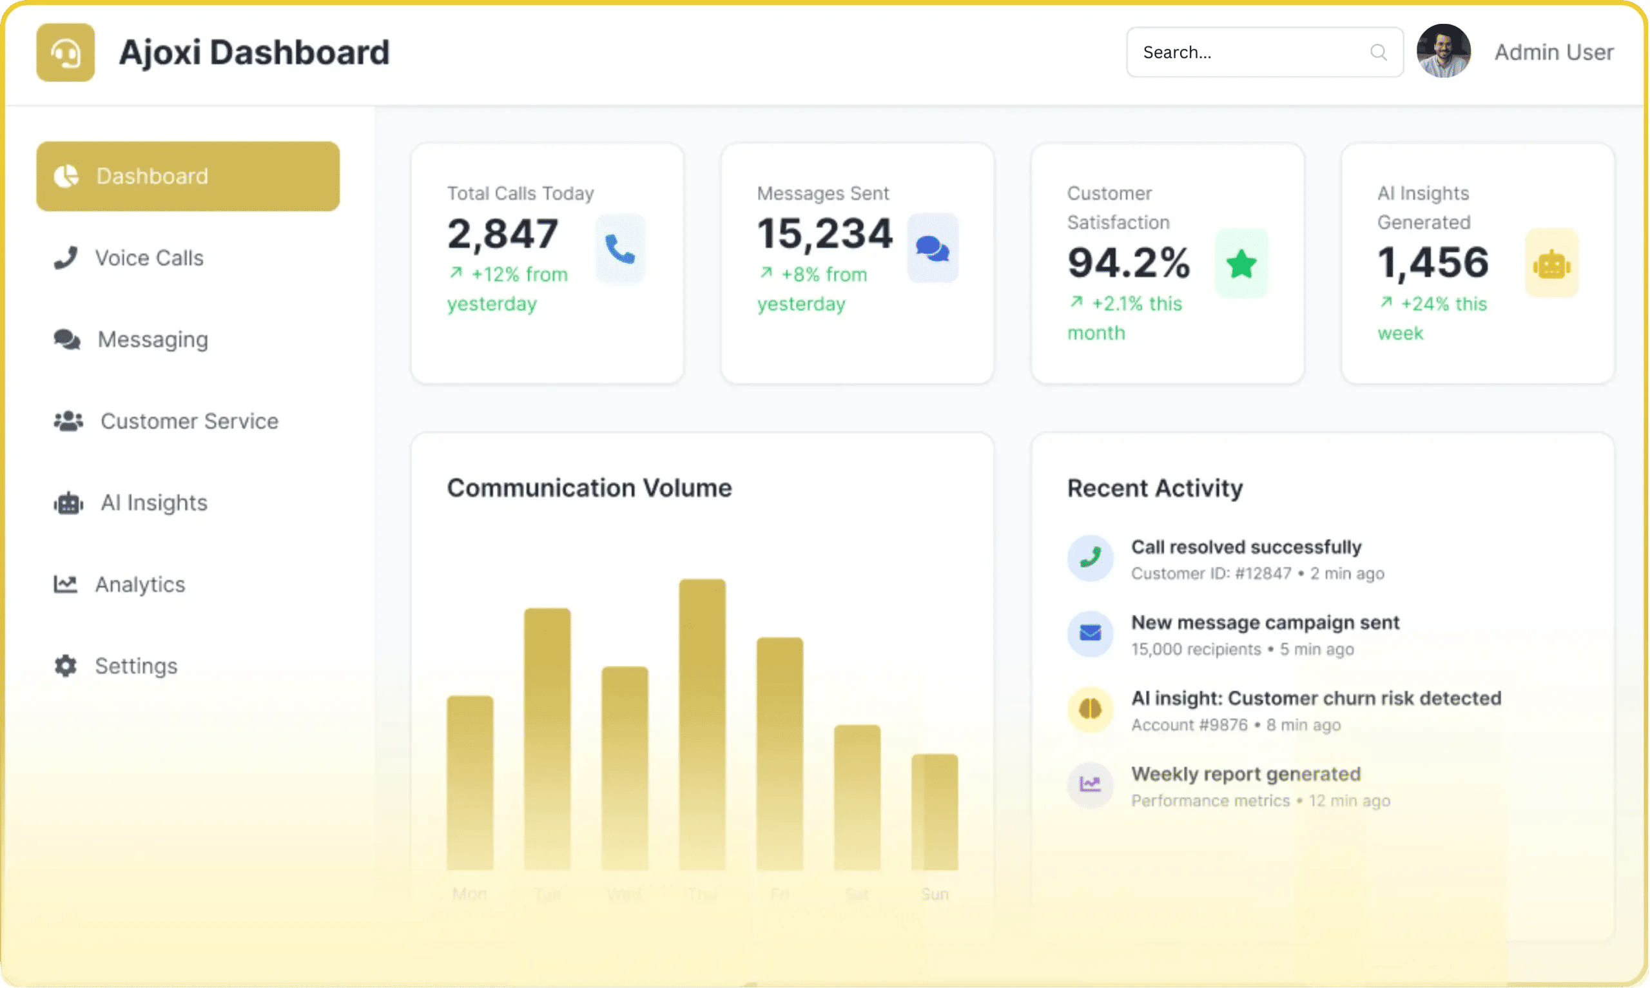Screen dimensions: 1650x988
Task: Click 'Performance metrics' detail text
Action: coord(1210,802)
